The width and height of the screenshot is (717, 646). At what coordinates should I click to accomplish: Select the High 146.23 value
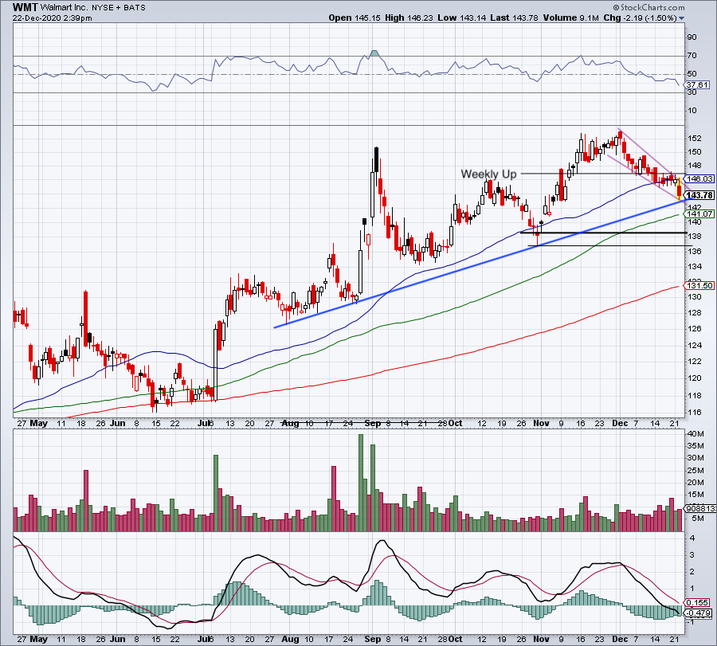[x=409, y=18]
